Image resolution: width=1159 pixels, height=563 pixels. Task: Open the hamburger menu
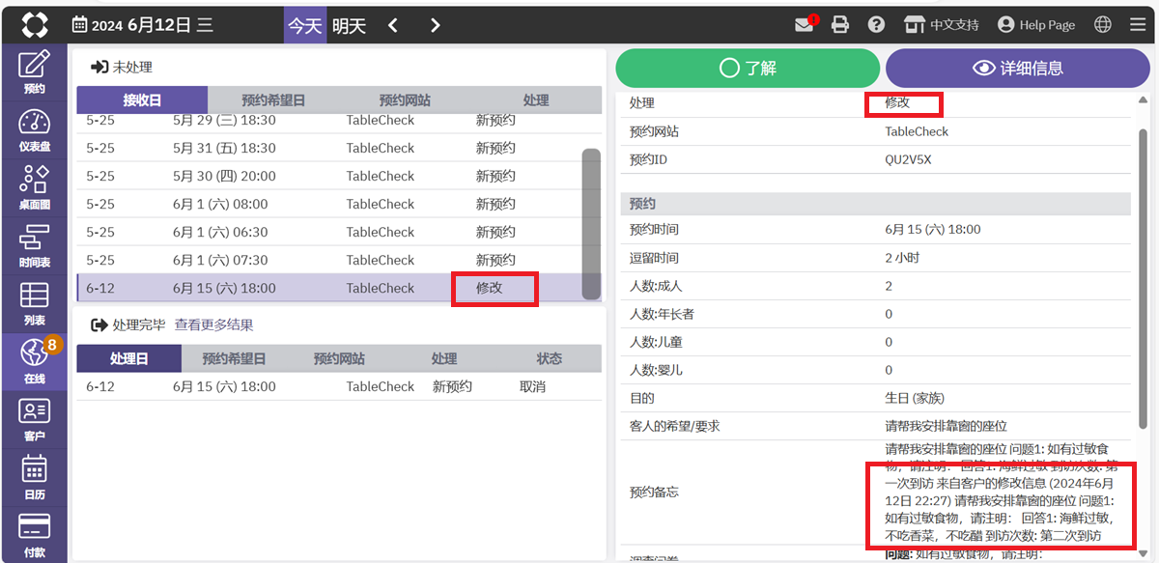(x=1138, y=25)
